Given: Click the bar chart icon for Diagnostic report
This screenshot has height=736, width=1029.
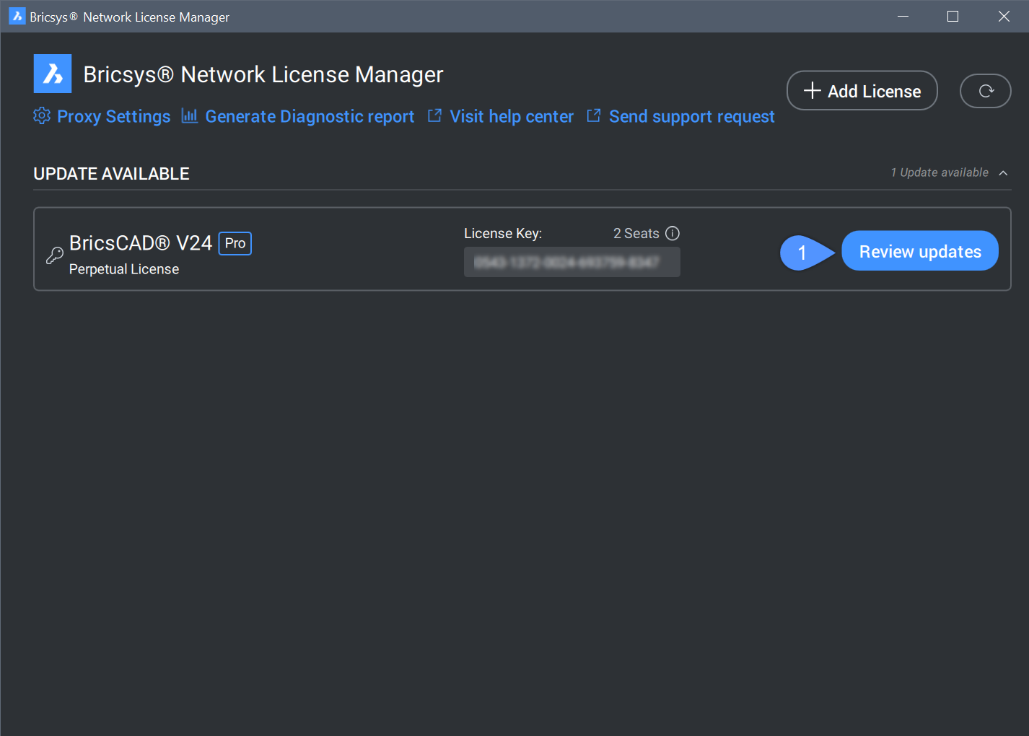Looking at the screenshot, I should [189, 116].
